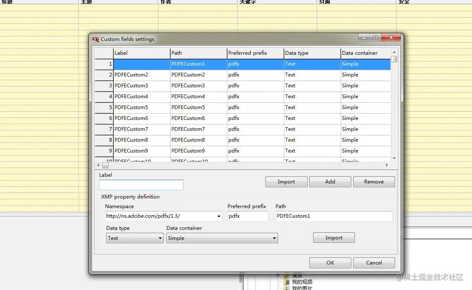This screenshot has width=472, height=290.
Task: Click the Preferred prefix column header
Action: [255, 53]
